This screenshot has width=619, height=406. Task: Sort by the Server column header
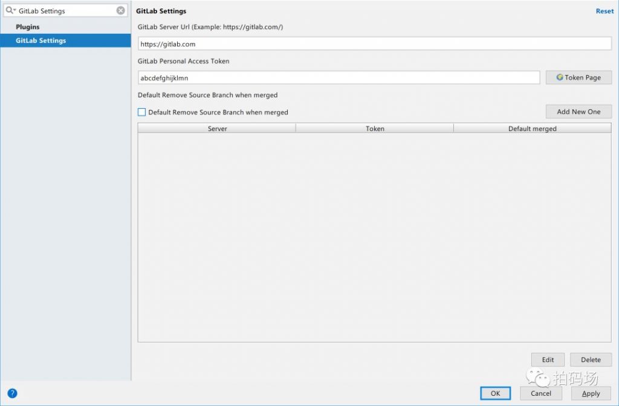pyautogui.click(x=217, y=128)
